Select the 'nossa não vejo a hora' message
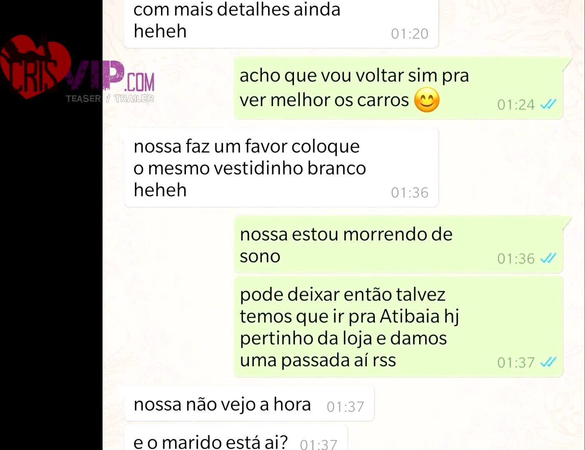Viewport: 585px width, 450px height. tap(249, 404)
